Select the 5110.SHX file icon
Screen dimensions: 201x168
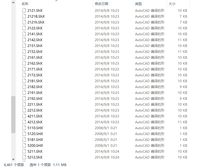coord(24,128)
